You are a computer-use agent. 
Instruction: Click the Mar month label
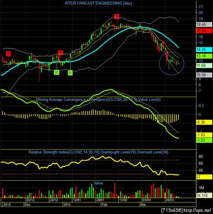(143, 204)
